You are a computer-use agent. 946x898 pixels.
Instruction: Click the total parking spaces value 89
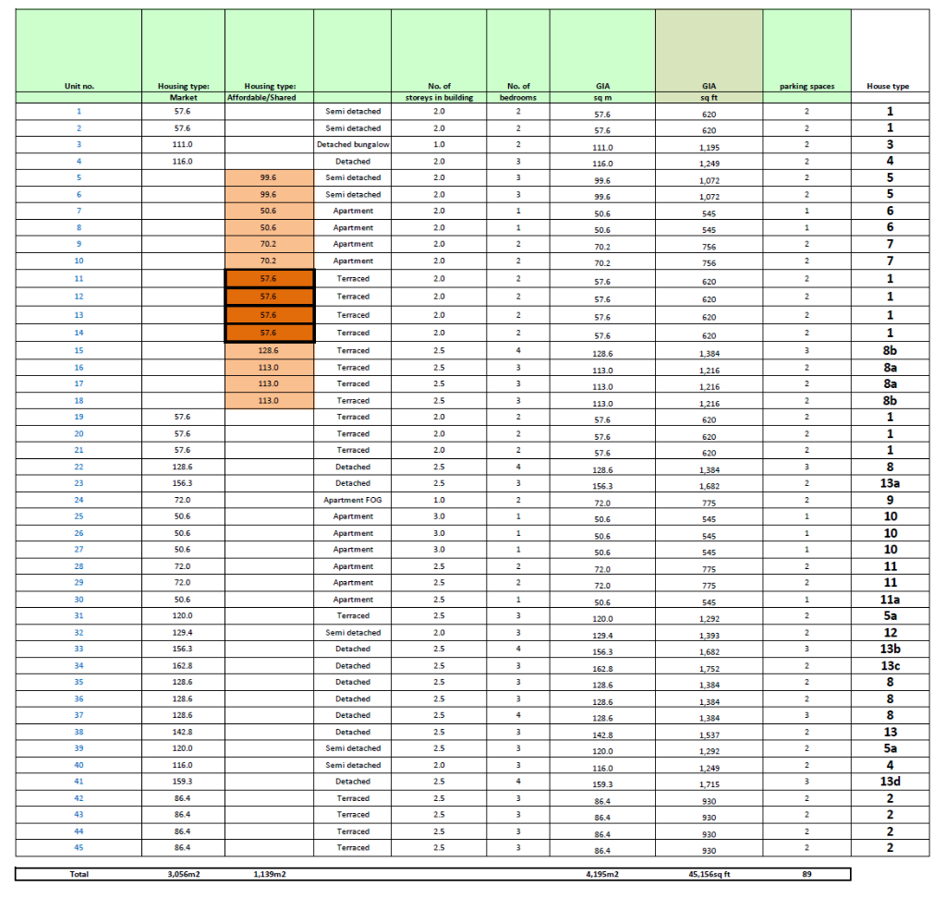tap(806, 874)
